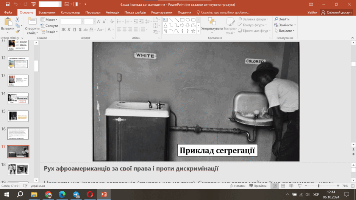This screenshot has height=200, width=356.
Task: Click the Paste (Вставити) clipboard icon
Action: pos(8,22)
